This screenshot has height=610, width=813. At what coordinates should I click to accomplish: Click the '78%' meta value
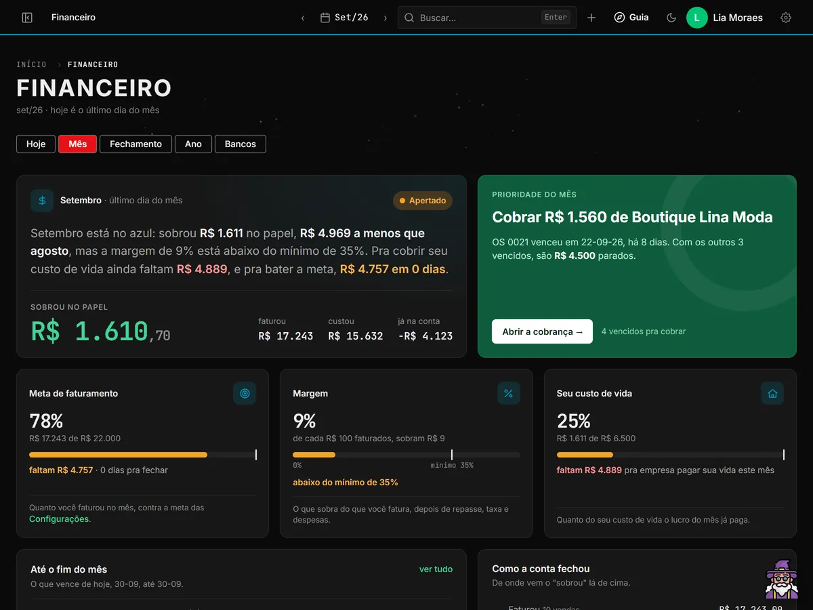[46, 421]
